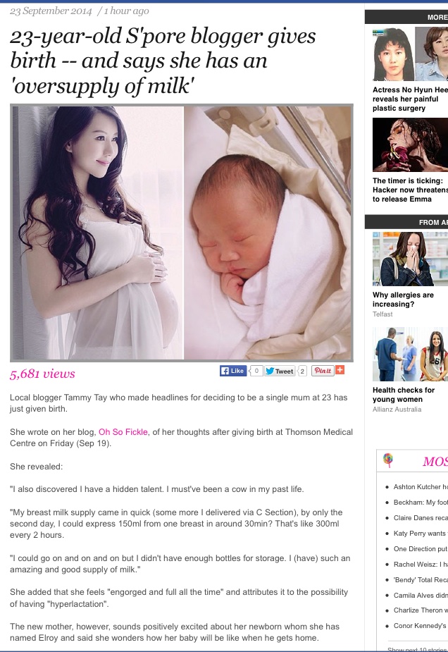Open the article's main pregnancy and baby photo
Image resolution: width=448 pixels, height=652 pixels.
coord(182,233)
